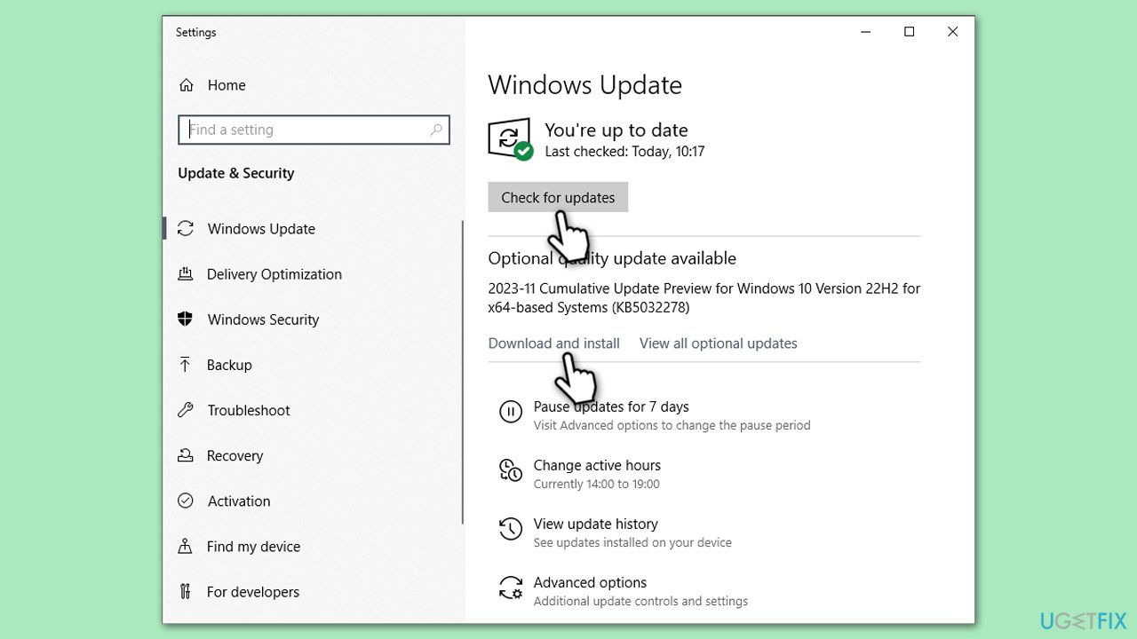
Task: Click the update history icon
Action: [x=511, y=530]
